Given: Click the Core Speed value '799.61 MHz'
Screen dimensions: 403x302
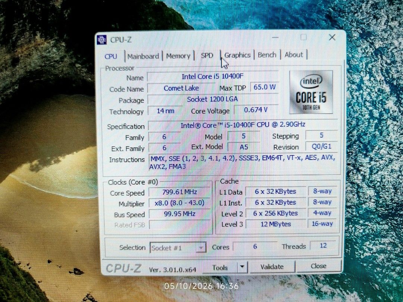Looking at the screenshot, I should pos(179,192).
